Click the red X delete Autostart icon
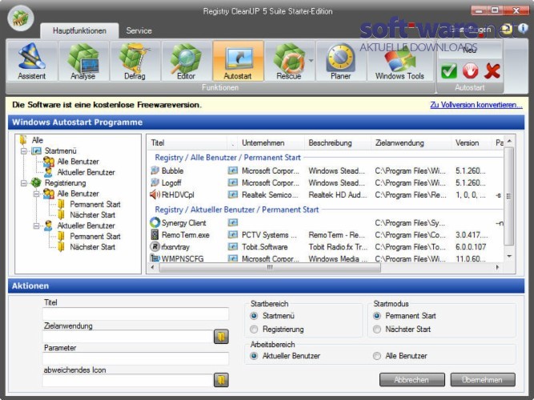This screenshot has height=400, width=534. [492, 71]
